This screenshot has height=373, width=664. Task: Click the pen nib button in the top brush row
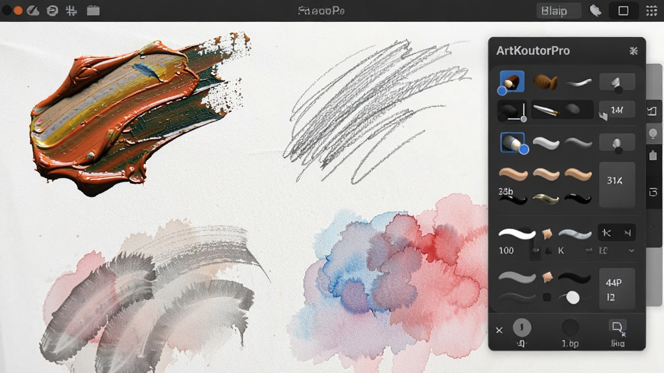(617, 82)
